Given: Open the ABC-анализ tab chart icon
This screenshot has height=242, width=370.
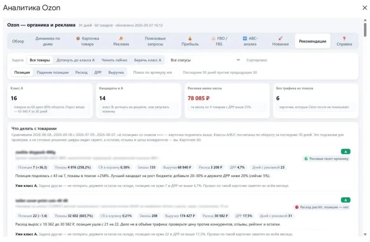Looking at the screenshot, I should (245, 38).
